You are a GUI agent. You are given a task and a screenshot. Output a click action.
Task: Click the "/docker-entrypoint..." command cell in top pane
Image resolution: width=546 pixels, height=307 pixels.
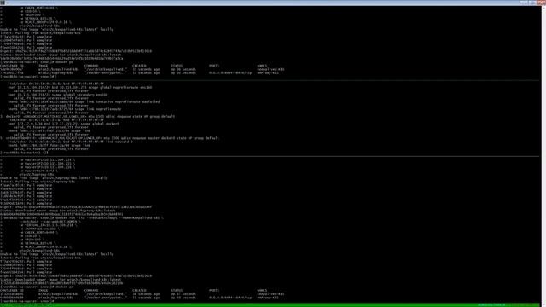(x=106, y=73)
